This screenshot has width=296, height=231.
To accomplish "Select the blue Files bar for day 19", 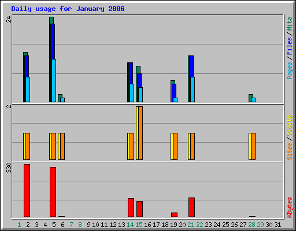I will tap(174, 91).
